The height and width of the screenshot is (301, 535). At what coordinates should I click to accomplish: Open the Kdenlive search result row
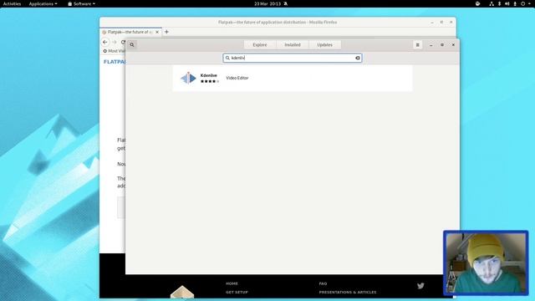pos(293,78)
